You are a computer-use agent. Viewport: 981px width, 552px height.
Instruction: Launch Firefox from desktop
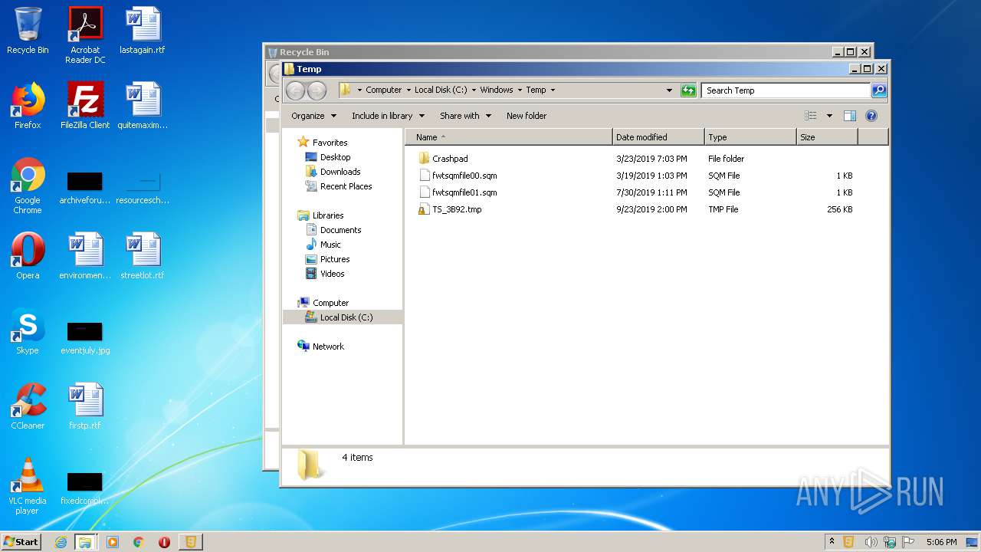28,106
